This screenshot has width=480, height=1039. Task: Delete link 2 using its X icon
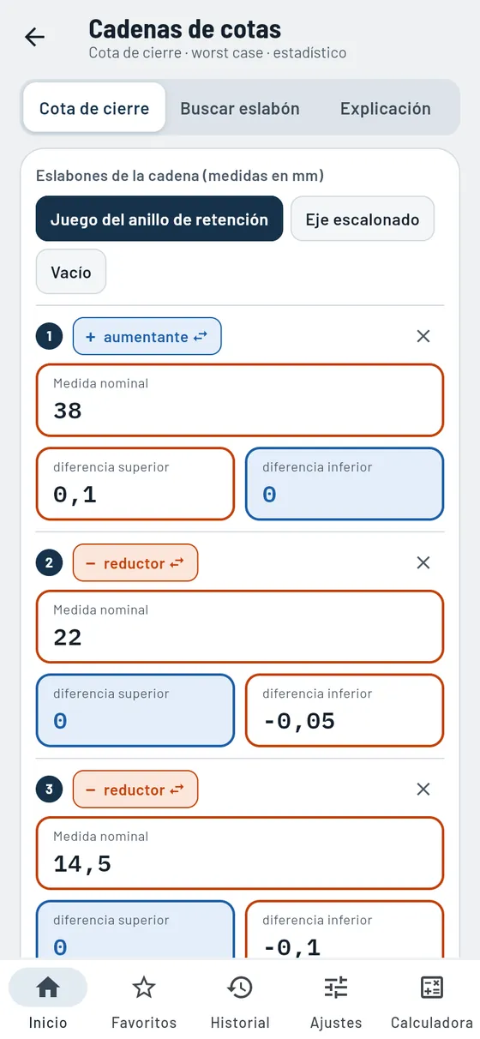[x=423, y=562]
